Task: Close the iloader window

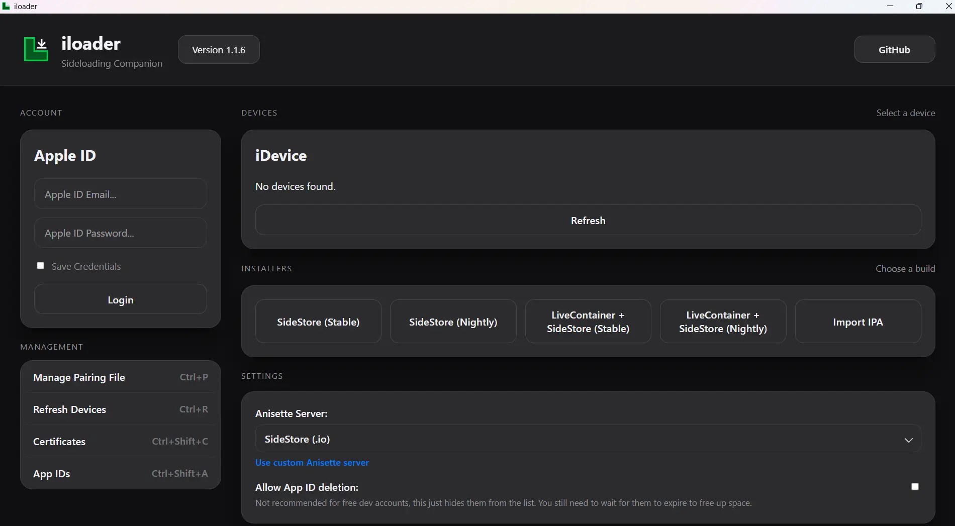Action: click(948, 7)
